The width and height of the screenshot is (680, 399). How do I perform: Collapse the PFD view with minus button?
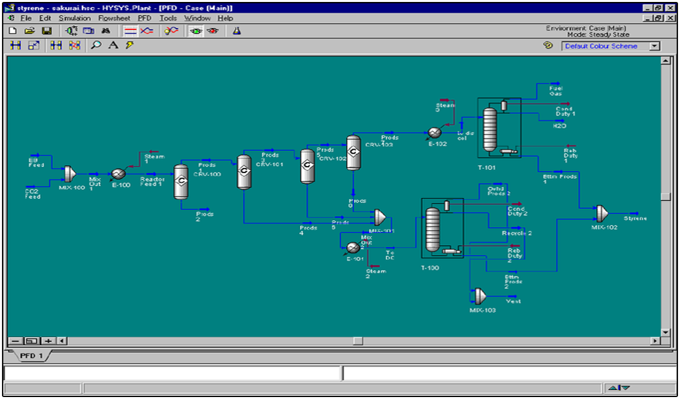(x=15, y=340)
